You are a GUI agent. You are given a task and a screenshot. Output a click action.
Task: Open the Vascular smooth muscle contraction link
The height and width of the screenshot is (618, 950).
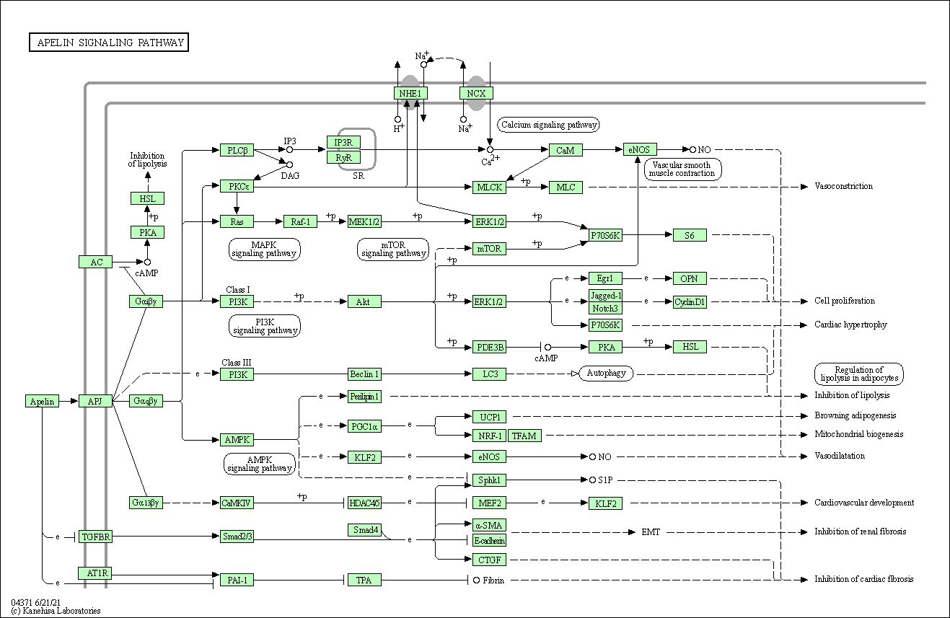coord(682,169)
